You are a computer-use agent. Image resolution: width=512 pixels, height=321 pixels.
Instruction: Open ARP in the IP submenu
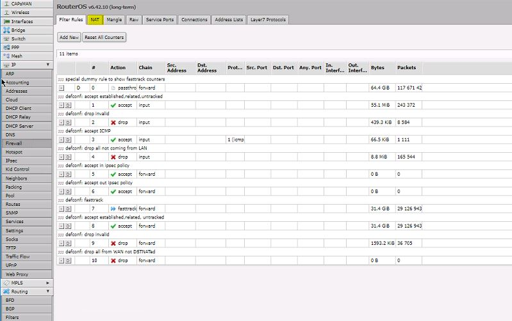point(26,74)
